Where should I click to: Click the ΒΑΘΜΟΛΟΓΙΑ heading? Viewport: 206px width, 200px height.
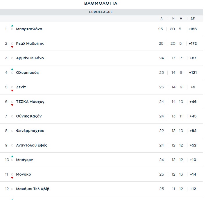tap(101, 3)
